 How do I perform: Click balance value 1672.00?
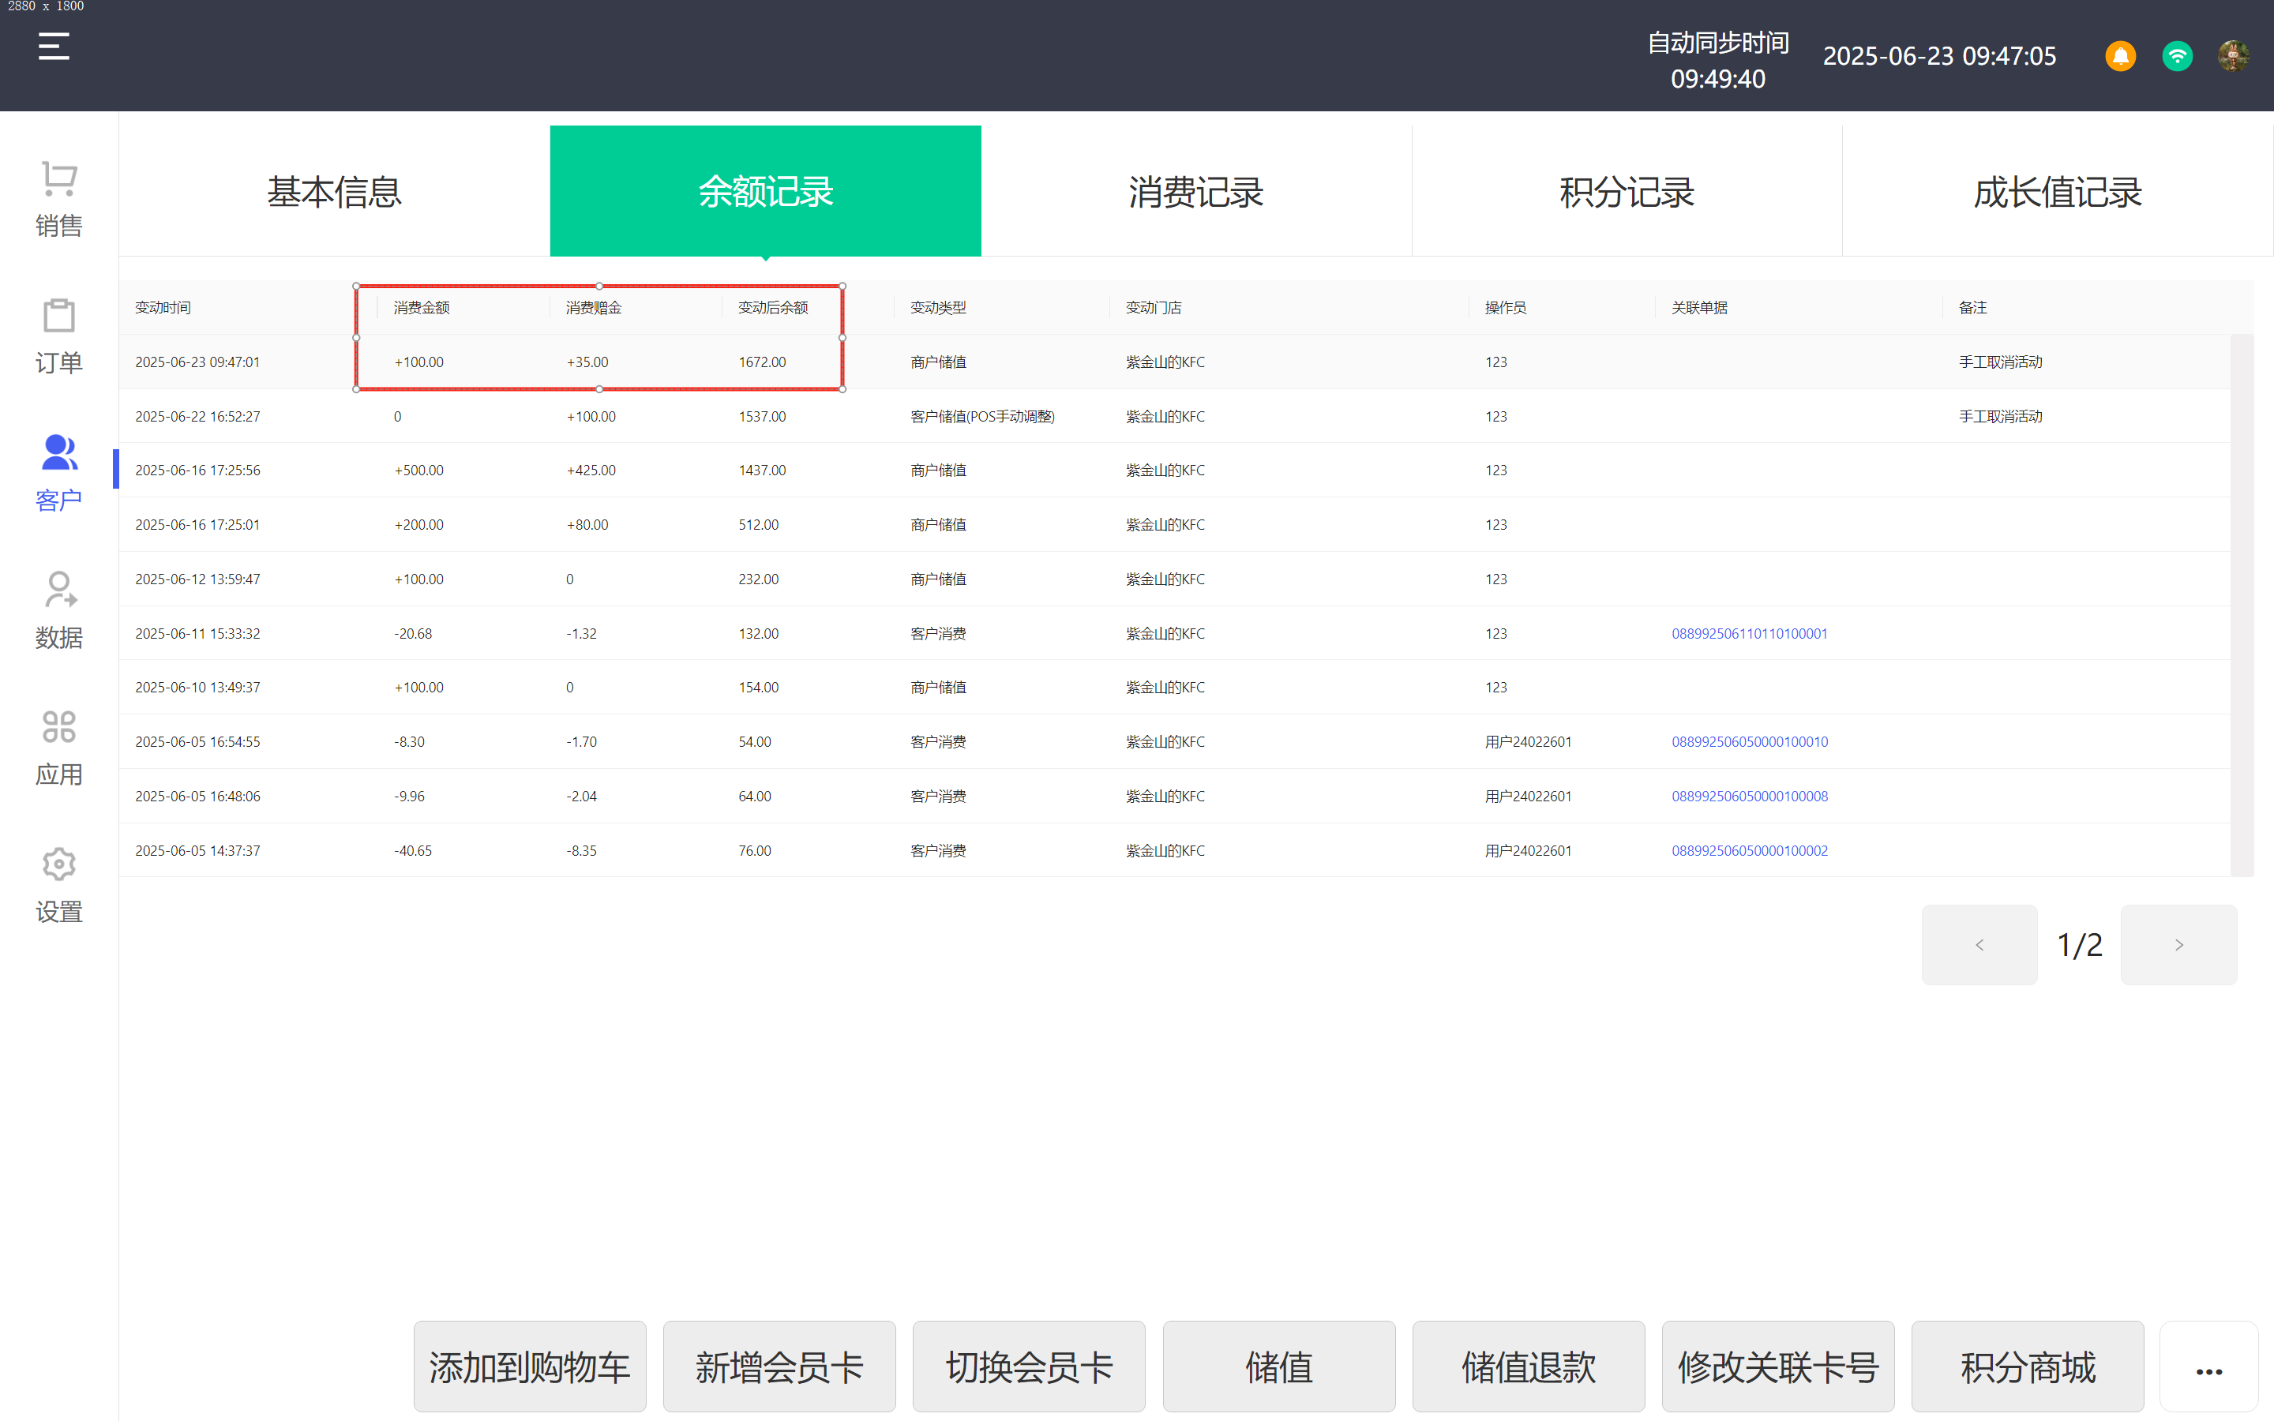pos(762,362)
